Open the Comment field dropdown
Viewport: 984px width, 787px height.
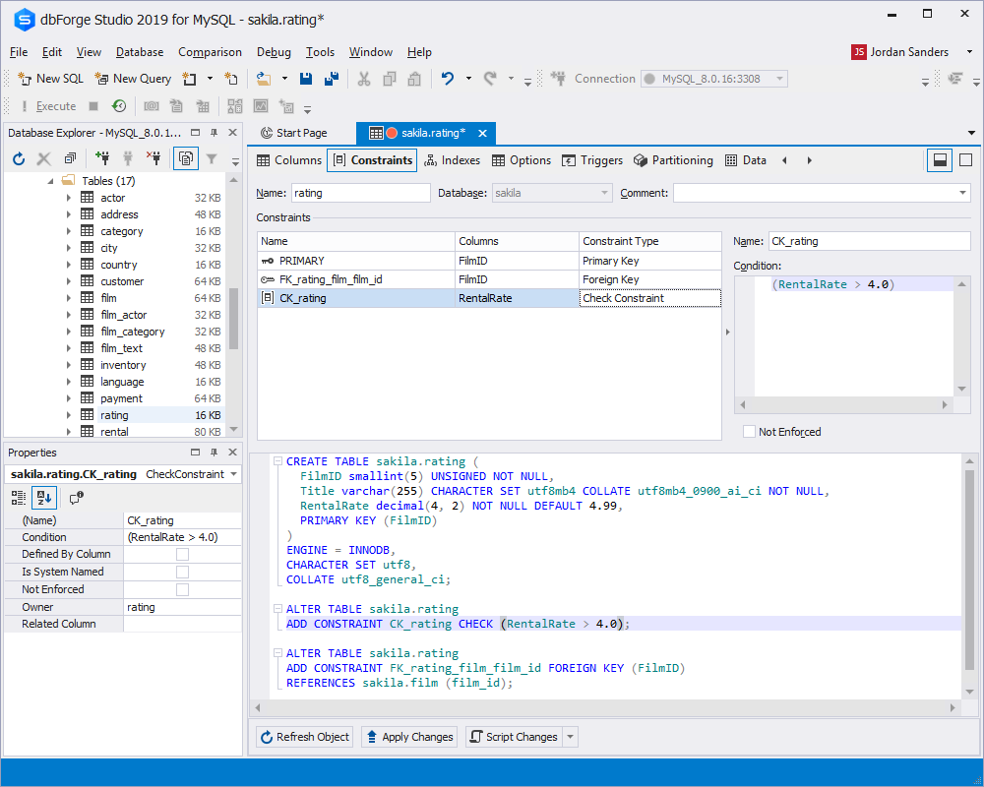click(962, 194)
